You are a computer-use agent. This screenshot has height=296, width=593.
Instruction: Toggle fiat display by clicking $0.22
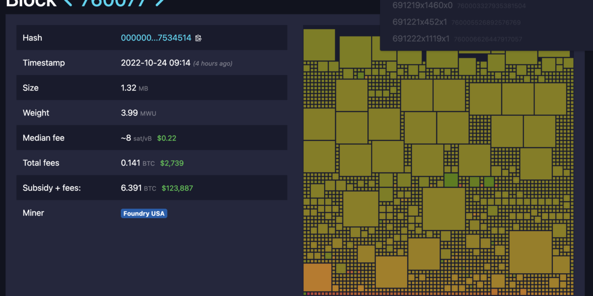tap(166, 138)
